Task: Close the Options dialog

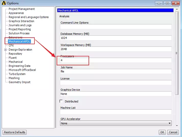Action: tap(176, 3)
